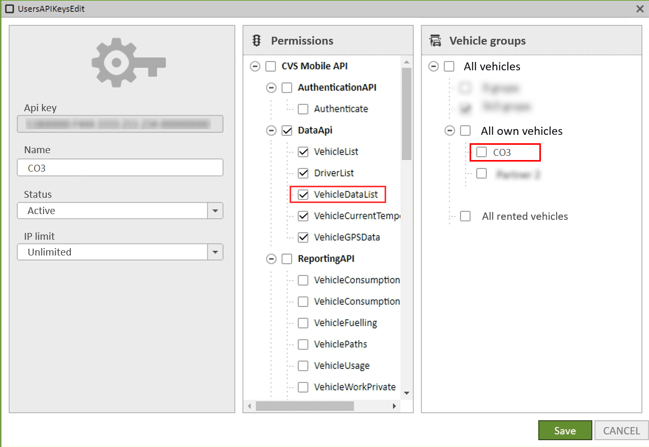
Task: Select the DriverList tree label
Action: tap(334, 173)
